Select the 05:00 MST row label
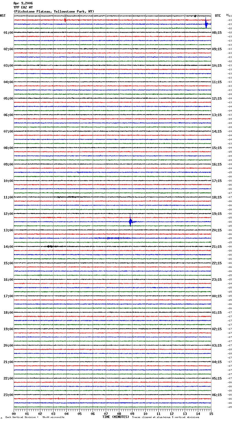The width and height of the screenshot is (233, 421). click(x=8, y=99)
